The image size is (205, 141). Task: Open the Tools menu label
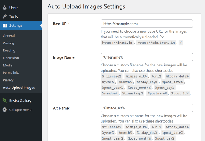(x=13, y=17)
